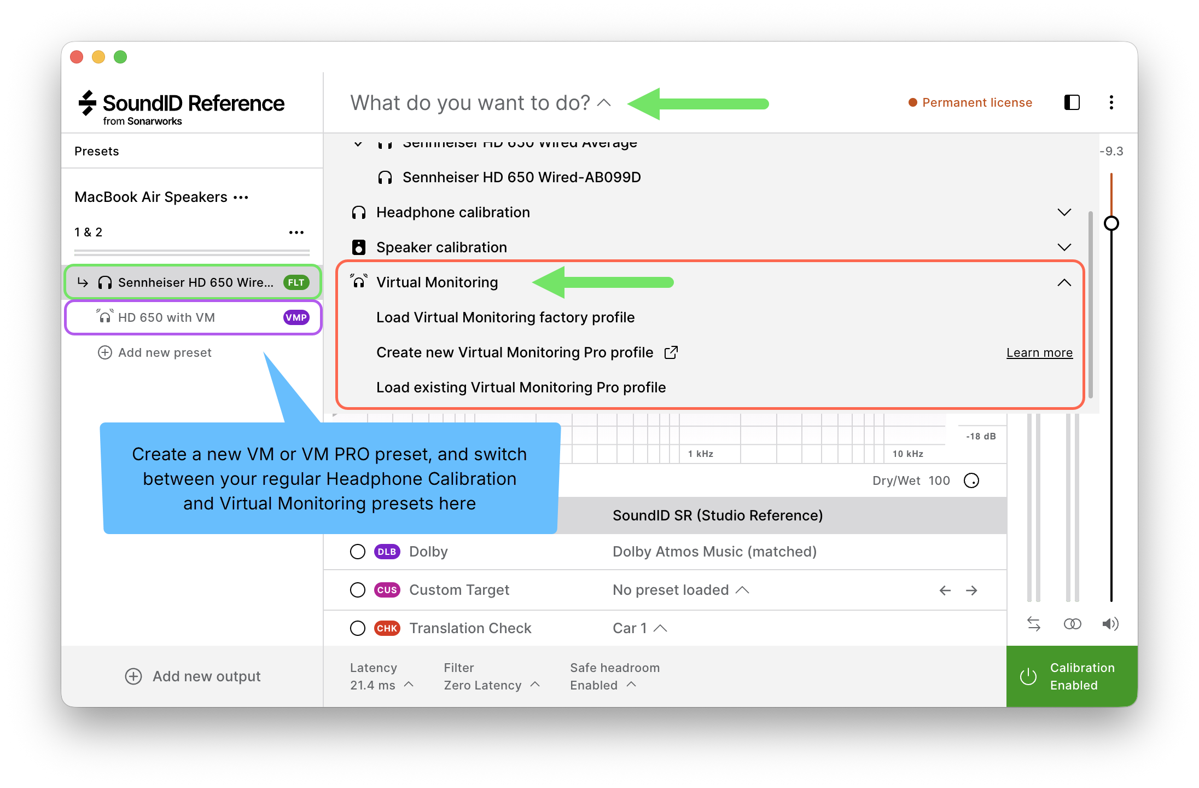The image size is (1199, 788).
Task: Click the Virtual Monitoring headphone icon
Action: (x=359, y=281)
